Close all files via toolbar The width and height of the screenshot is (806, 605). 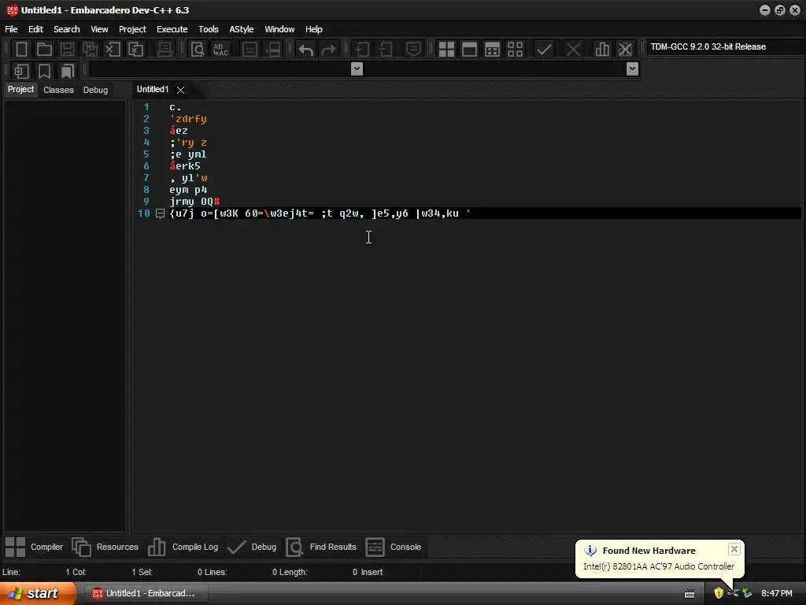point(135,50)
